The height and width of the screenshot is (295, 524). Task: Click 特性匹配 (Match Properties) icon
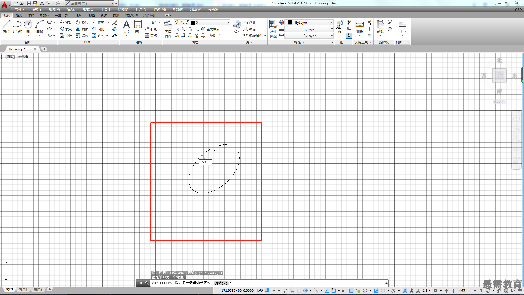[x=273, y=29]
